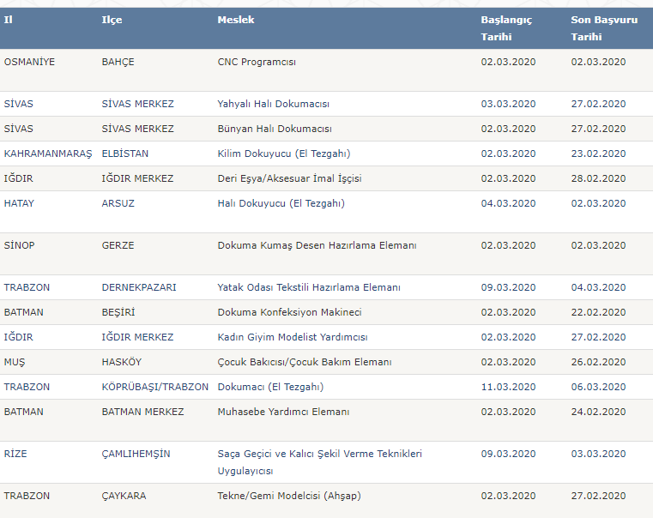Open Yatak Odası Tekstili Hazırlama Elemanı

click(x=309, y=287)
